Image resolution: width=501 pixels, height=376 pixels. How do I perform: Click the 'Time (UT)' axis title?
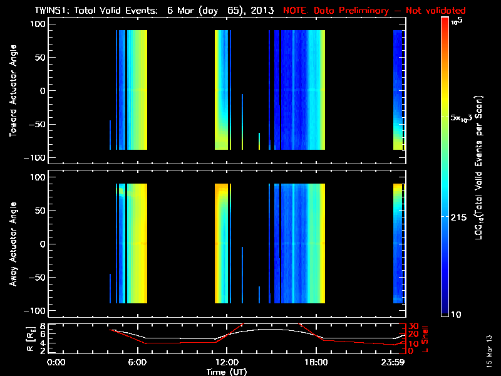coord(226,372)
